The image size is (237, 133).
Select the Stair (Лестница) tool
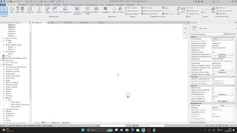[x=120, y=10]
